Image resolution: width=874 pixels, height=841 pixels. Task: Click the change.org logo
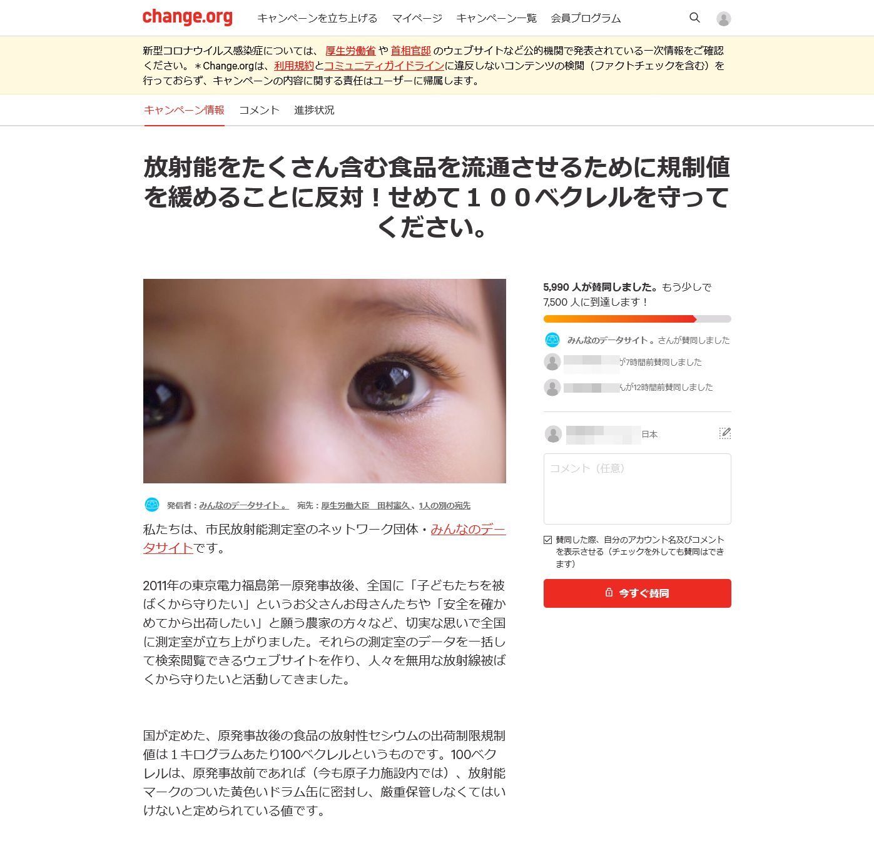click(x=188, y=17)
